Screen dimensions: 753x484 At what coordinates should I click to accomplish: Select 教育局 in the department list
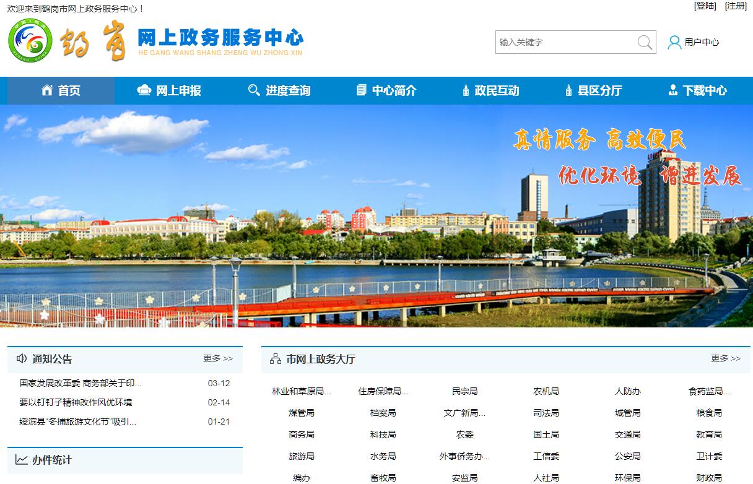(x=708, y=434)
